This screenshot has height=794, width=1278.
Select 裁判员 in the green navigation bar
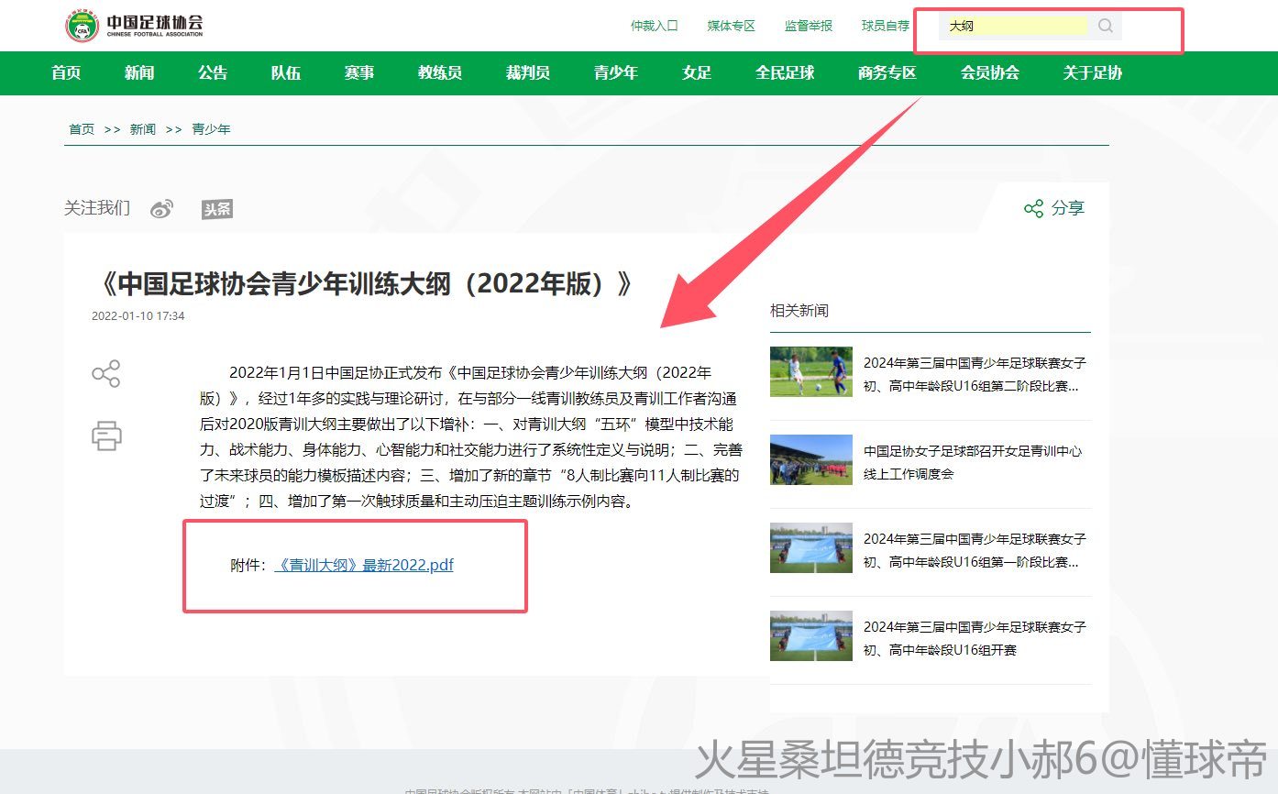[x=528, y=73]
